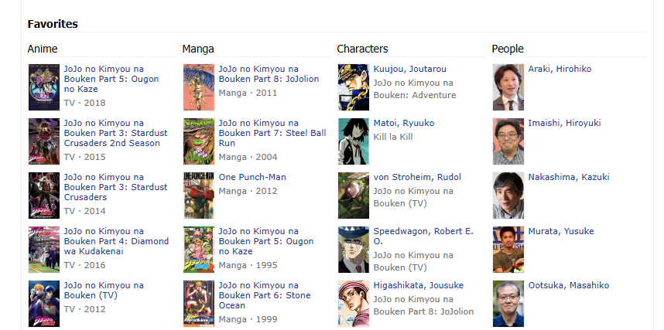The height and width of the screenshot is (330, 664).
Task: Open the Speedwagon, Robert E. O. link
Action: 423,236
